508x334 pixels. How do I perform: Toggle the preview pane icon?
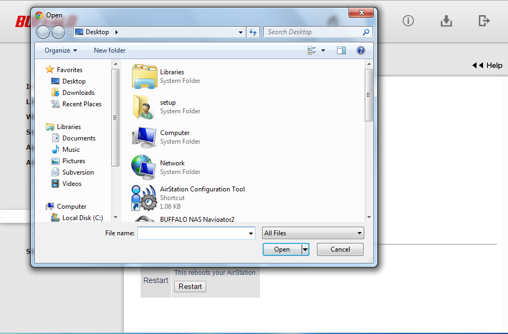[x=341, y=50]
